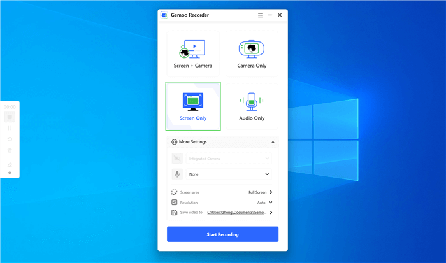Viewport: 446px width, 263px height.
Task: Close the Gemoo Recorder window
Action: 280,15
